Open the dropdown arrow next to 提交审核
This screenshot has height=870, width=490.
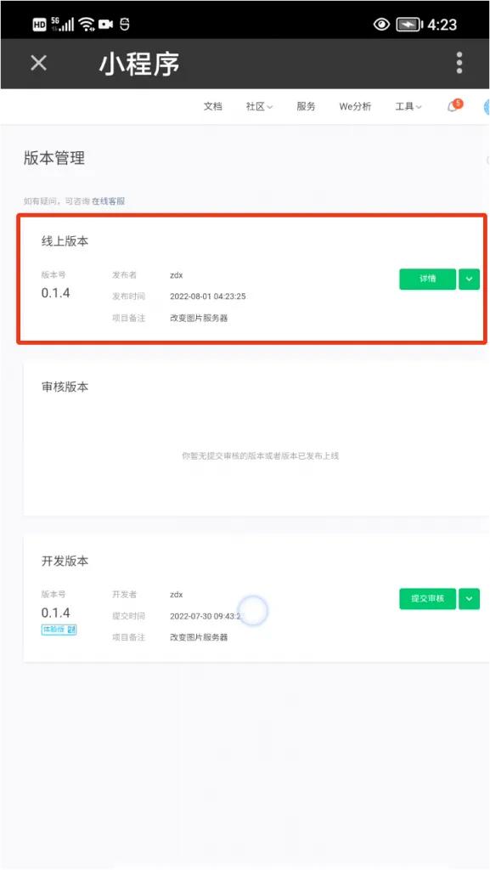click(x=469, y=598)
